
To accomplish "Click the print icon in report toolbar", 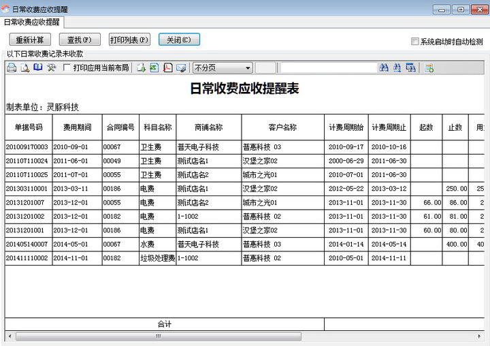I will pyautogui.click(x=12, y=67).
